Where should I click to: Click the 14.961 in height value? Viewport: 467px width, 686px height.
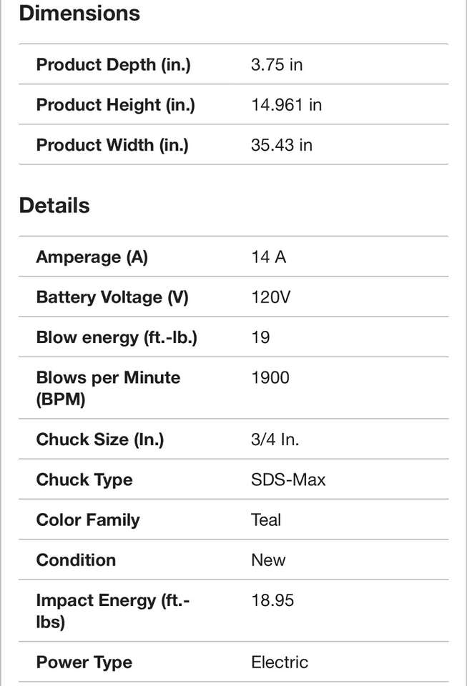(x=286, y=105)
